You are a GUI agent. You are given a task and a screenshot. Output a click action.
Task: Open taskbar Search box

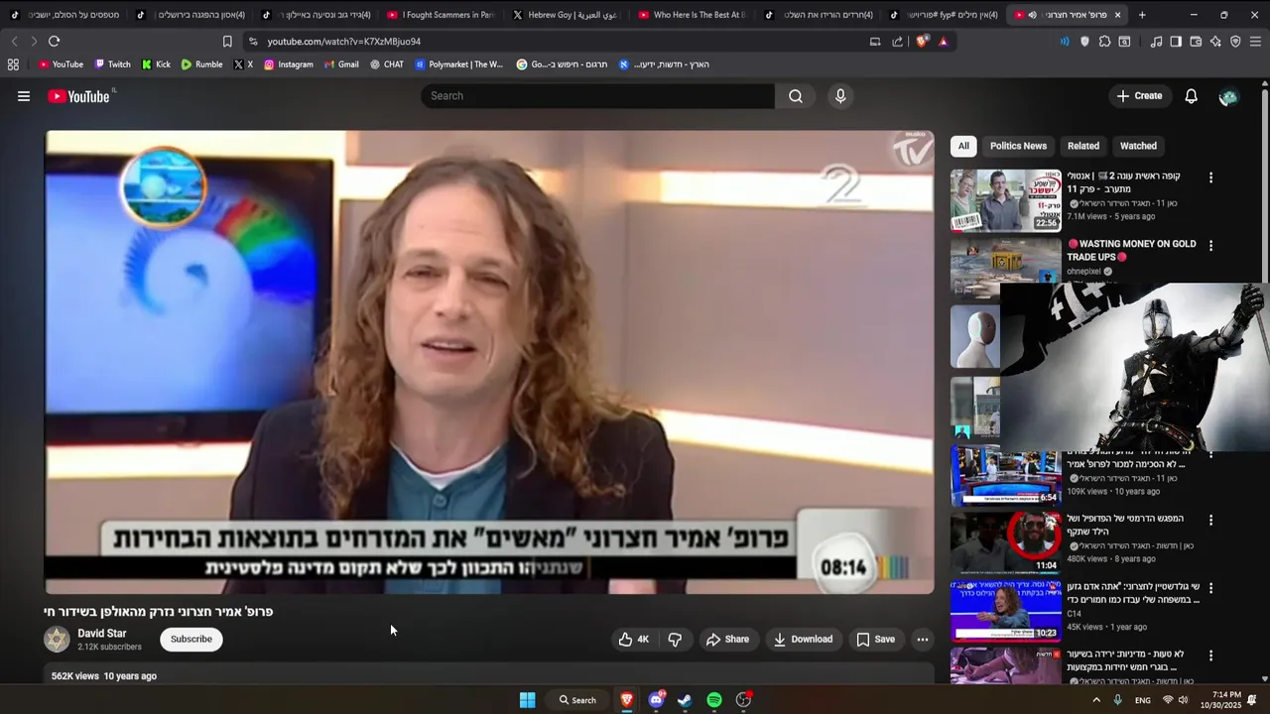tap(577, 700)
